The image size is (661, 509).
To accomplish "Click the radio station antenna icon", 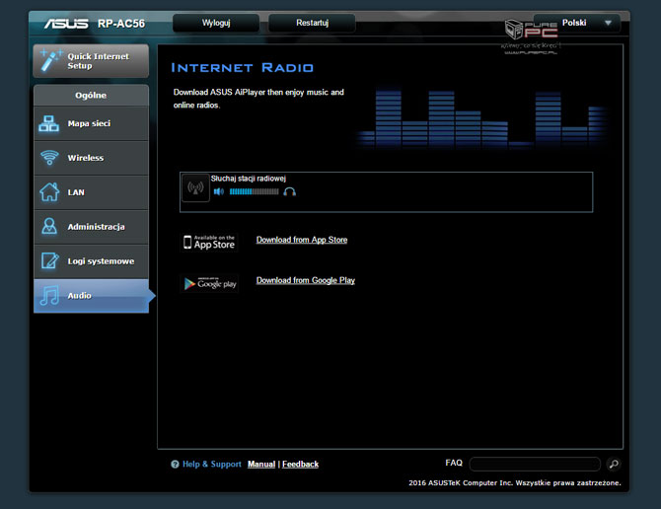I will 195,188.
